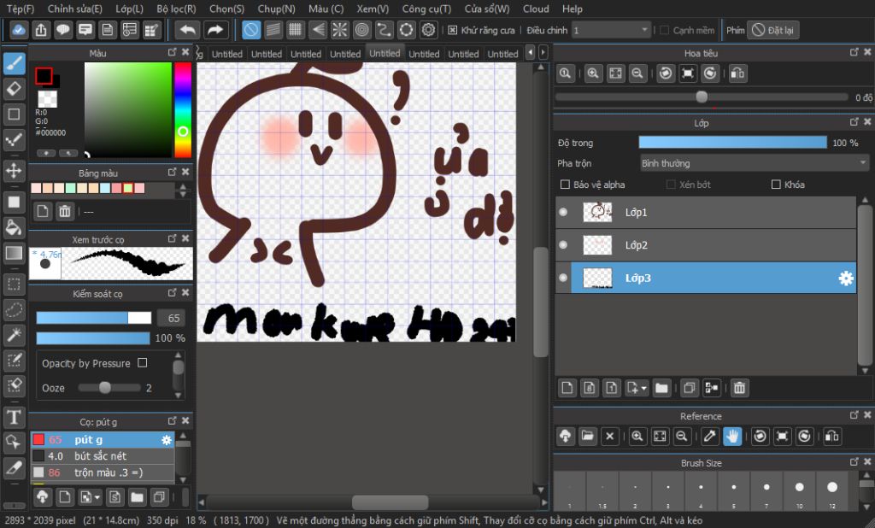Open the Điều chỉnh value dropdown
875x528 pixels.
(x=611, y=30)
